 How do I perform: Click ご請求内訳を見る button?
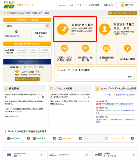(40, 35)
